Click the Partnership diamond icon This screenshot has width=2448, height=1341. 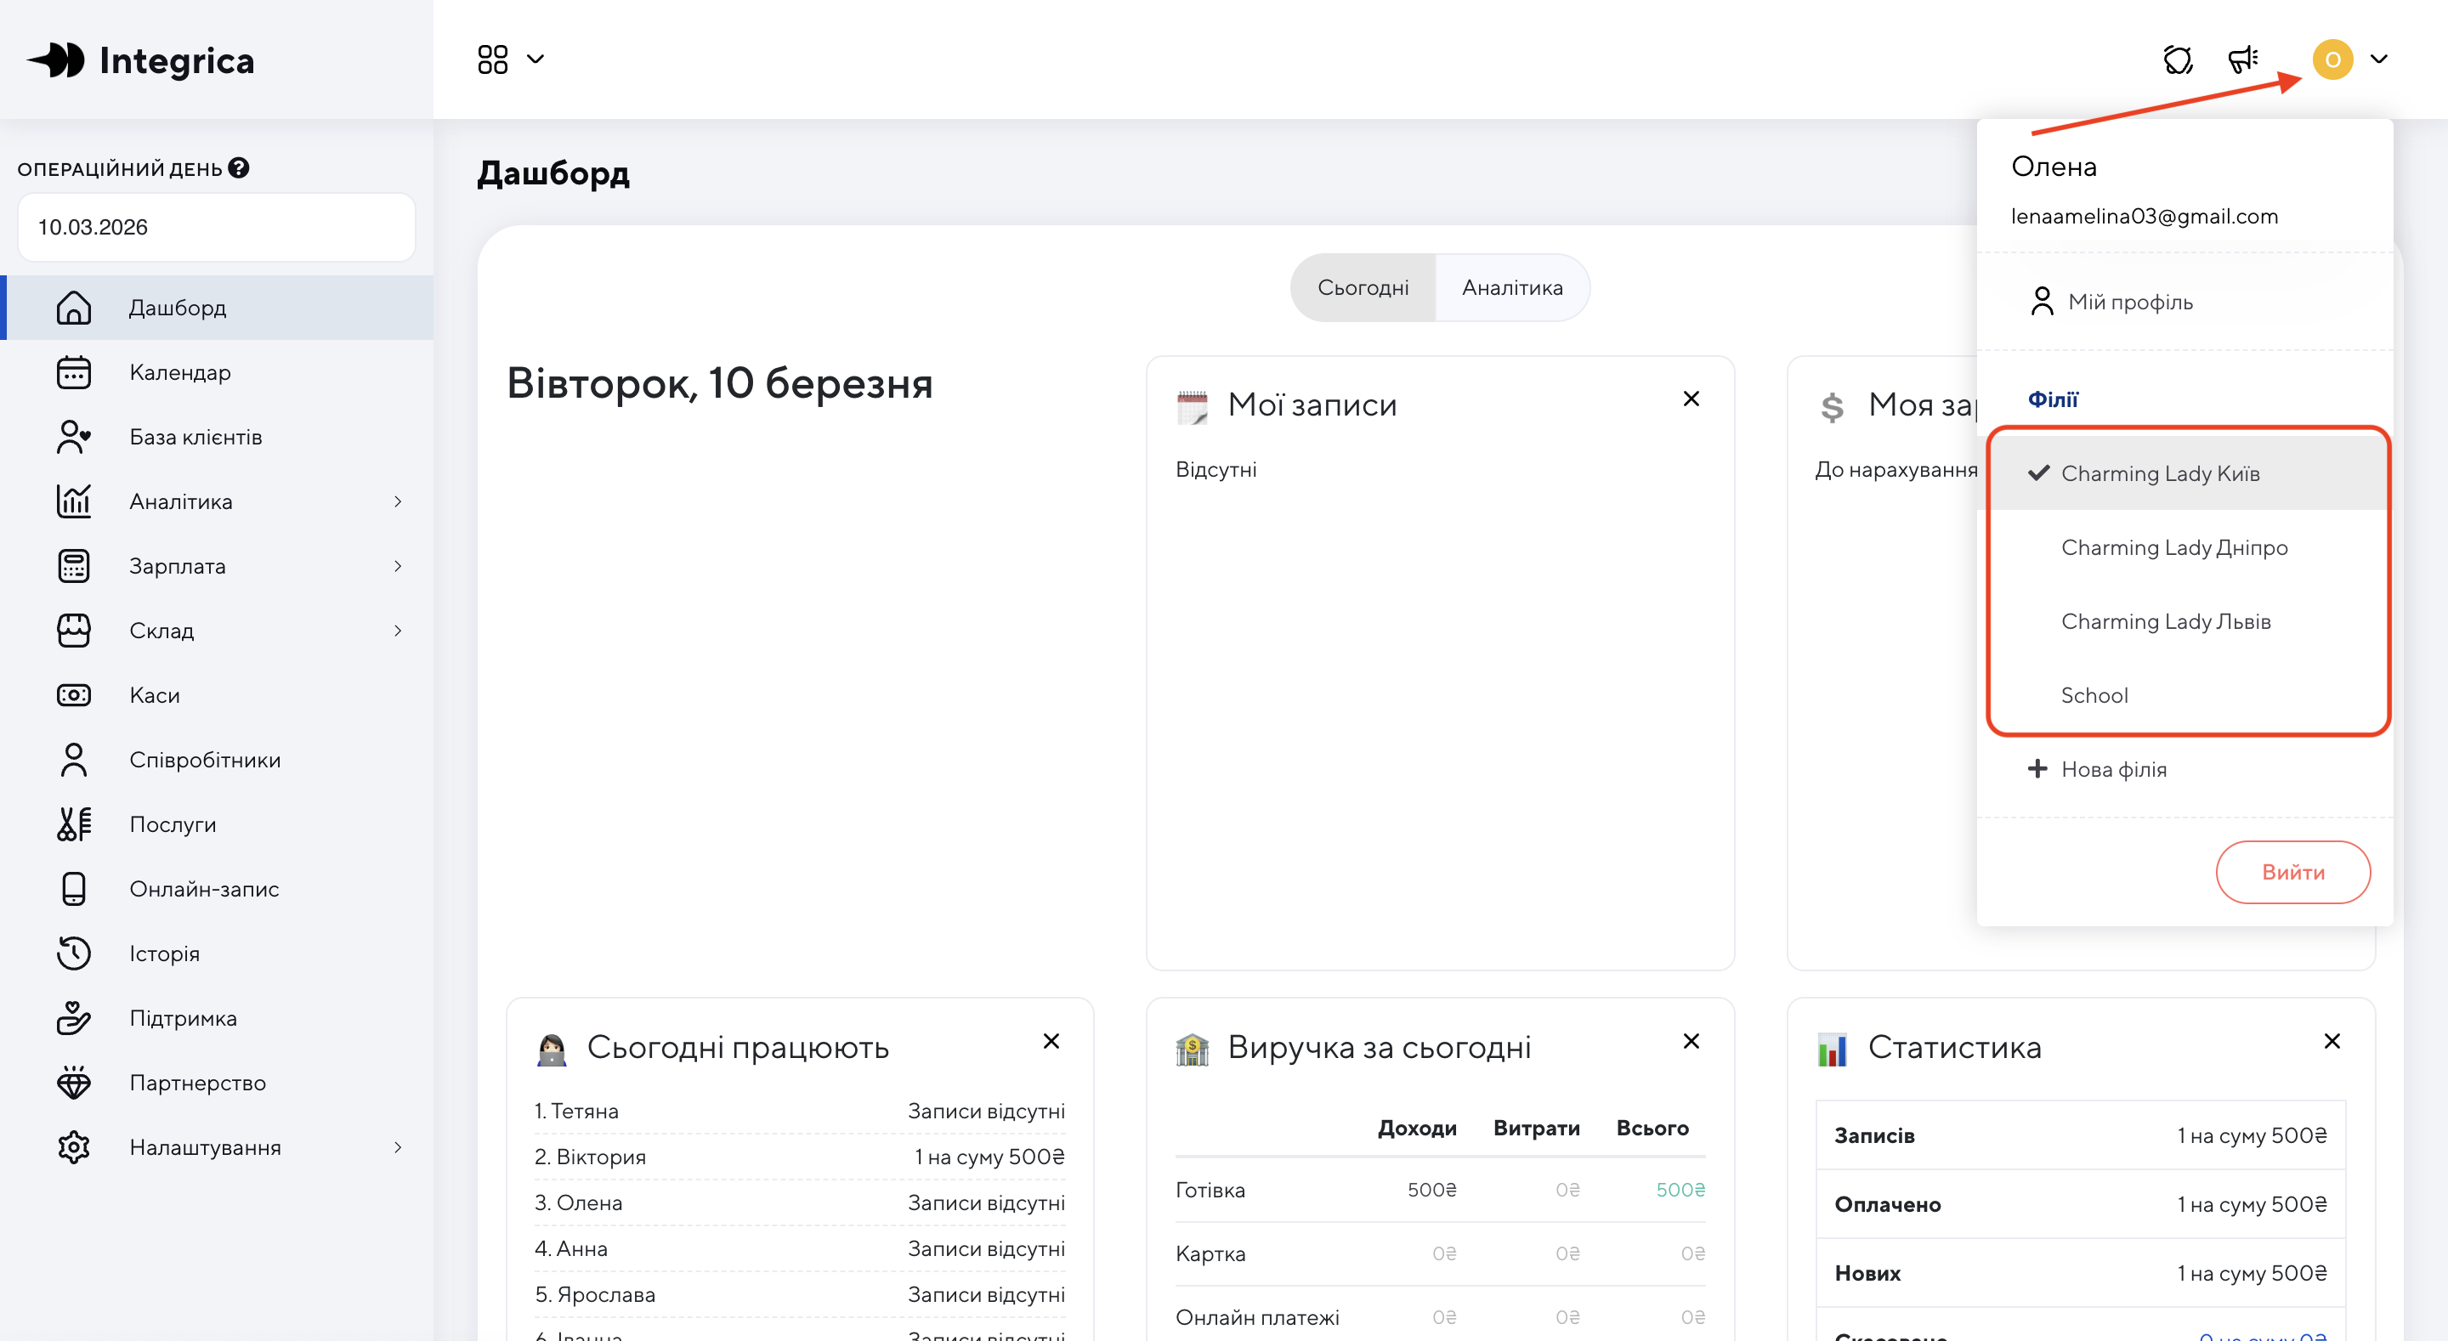point(73,1083)
